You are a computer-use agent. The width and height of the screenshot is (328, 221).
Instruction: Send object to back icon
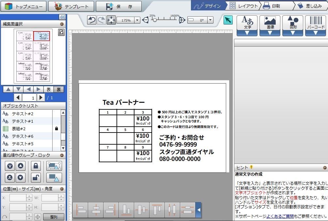(x=9, y=178)
